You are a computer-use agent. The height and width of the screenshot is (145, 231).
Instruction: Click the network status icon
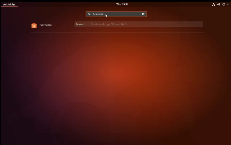[x=213, y=4]
